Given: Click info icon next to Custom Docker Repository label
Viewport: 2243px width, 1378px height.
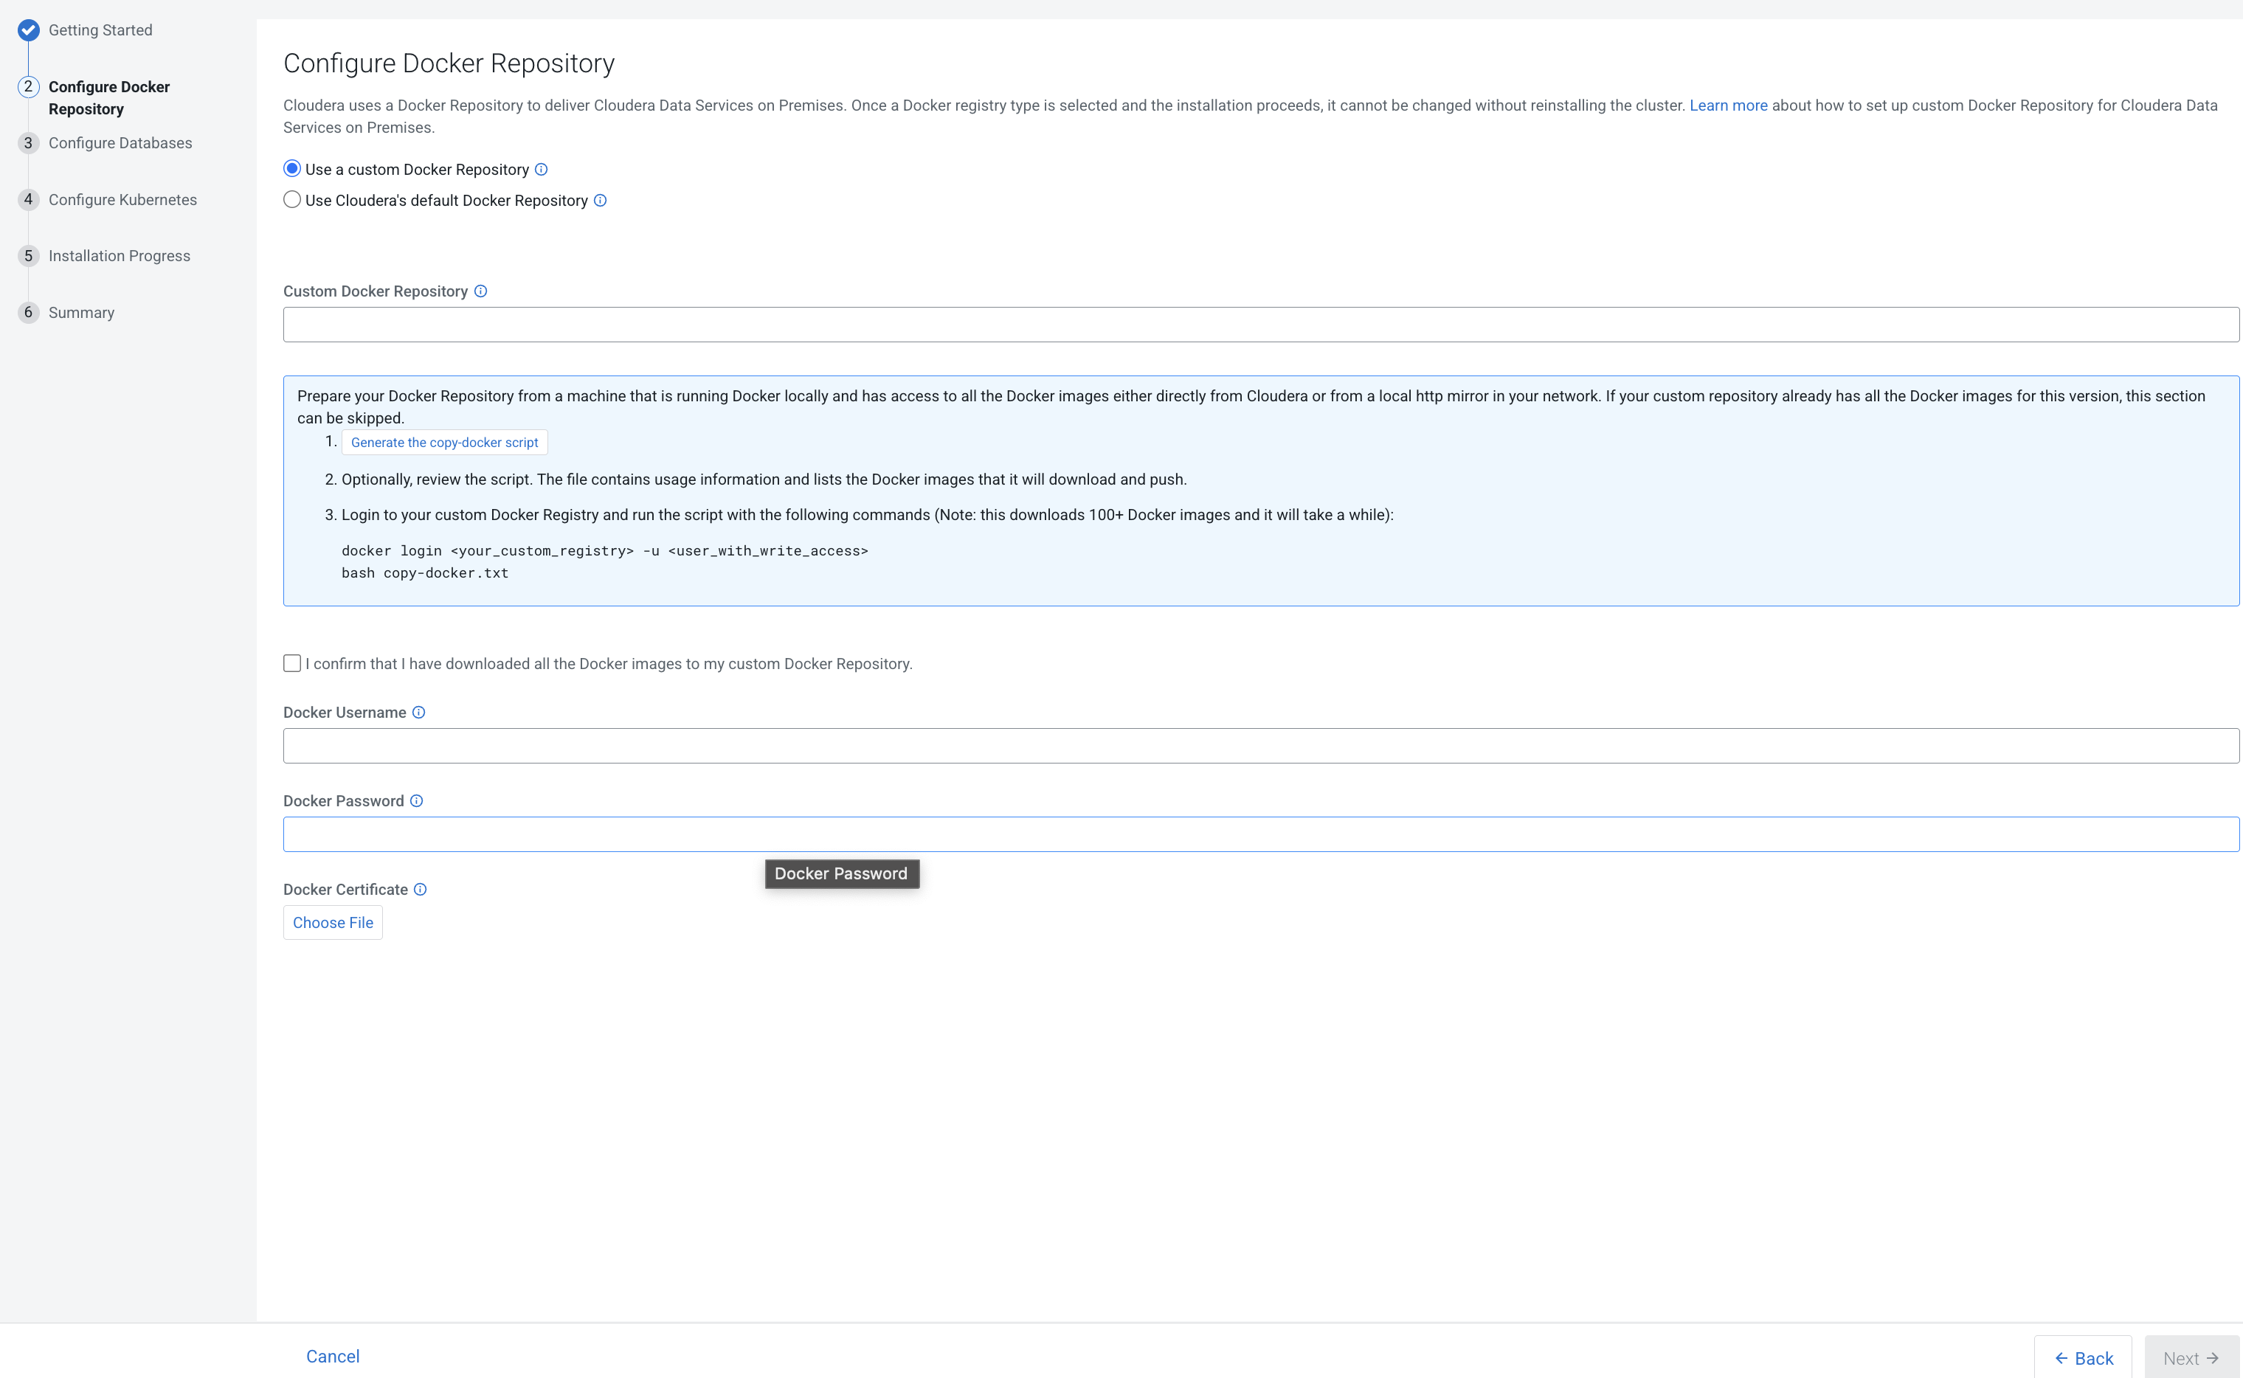Looking at the screenshot, I should click(x=480, y=291).
